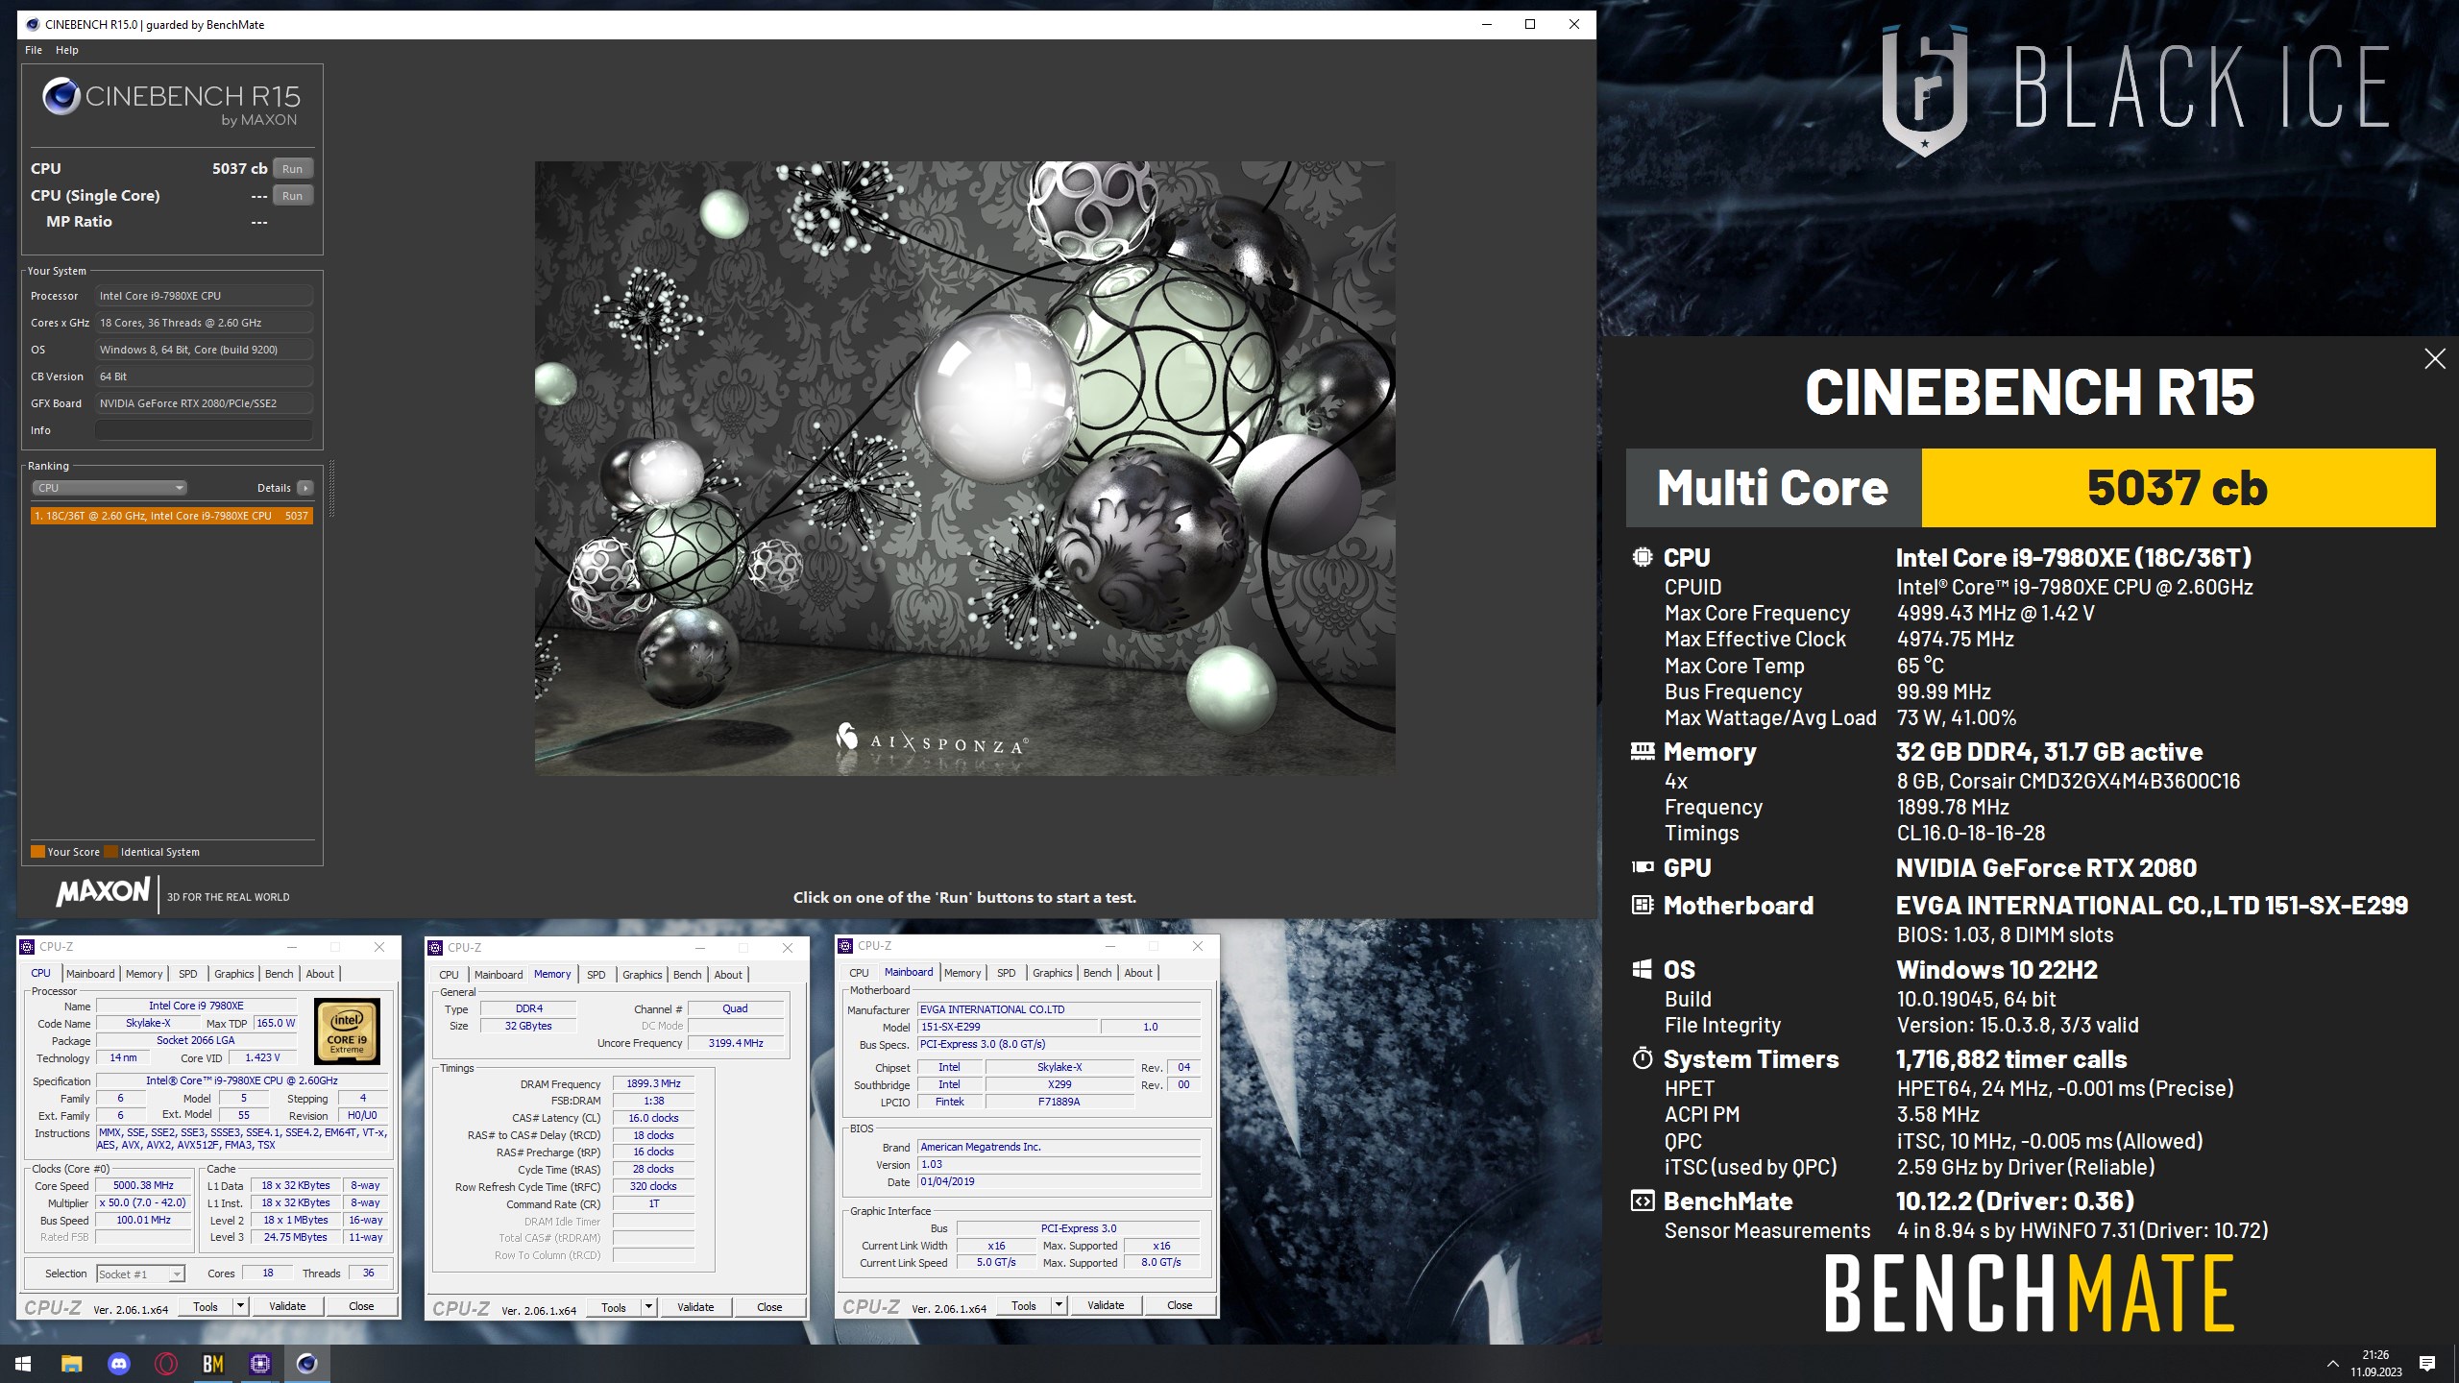Click Tools button in left CPU-Z
The height and width of the screenshot is (1383, 2459).
coord(206,1307)
